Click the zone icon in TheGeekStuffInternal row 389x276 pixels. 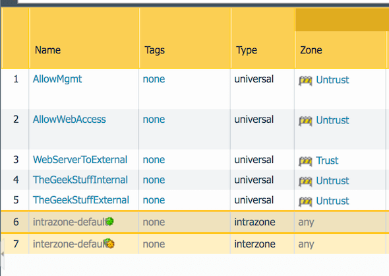305,182
